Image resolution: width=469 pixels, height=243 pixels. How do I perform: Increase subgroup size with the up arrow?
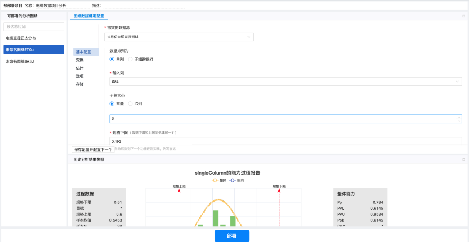(x=459, y=117)
